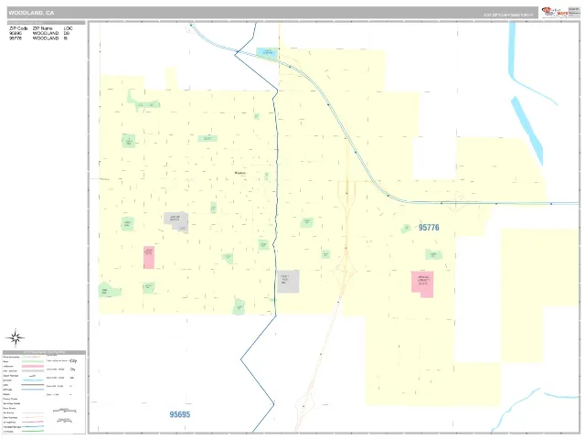Click the pink area near 95776
585x439 pixels.
pos(422,284)
